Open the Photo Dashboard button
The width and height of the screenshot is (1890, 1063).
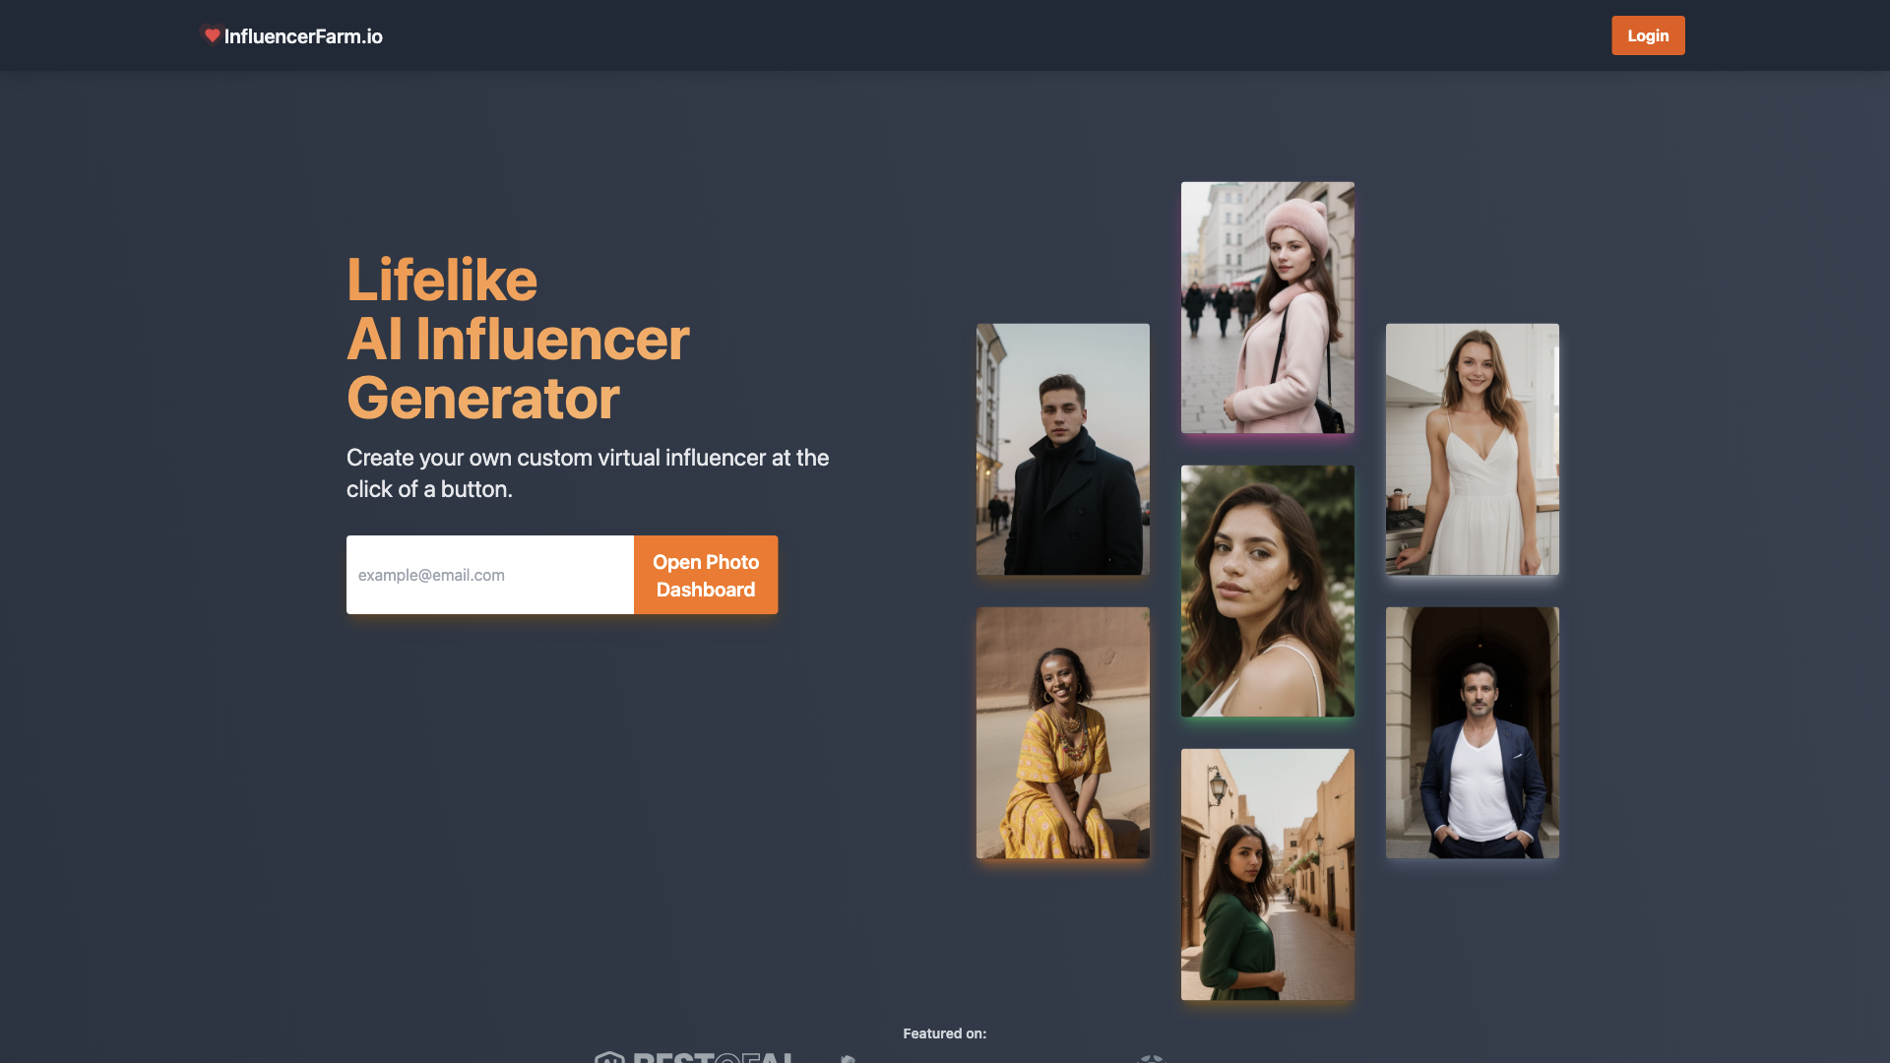(705, 574)
